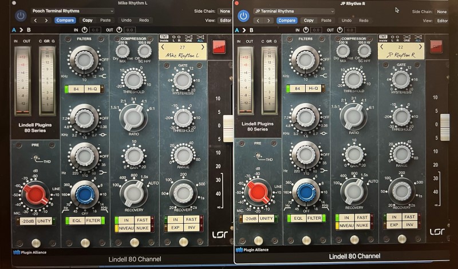
Task: Toggle Hi-Q button in JP Rhythm R
Action: [x=313, y=88]
